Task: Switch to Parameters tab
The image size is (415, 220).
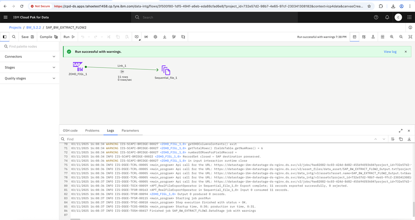Action: (x=130, y=130)
